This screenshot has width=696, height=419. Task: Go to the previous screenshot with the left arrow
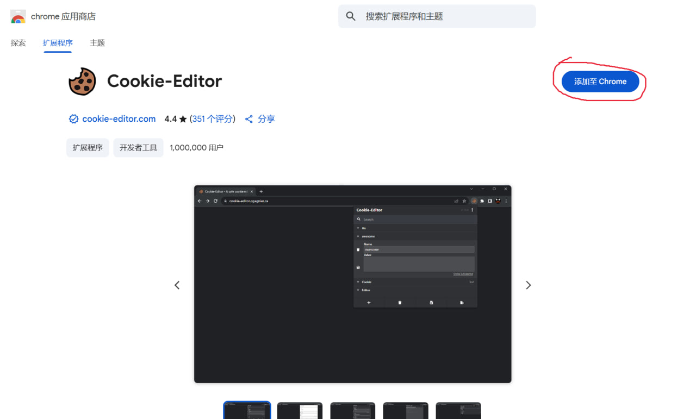click(x=177, y=285)
